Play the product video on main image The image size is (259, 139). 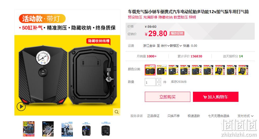click(21, 106)
